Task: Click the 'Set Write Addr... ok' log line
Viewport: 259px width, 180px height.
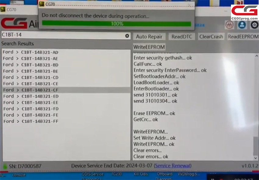Action: (154, 138)
